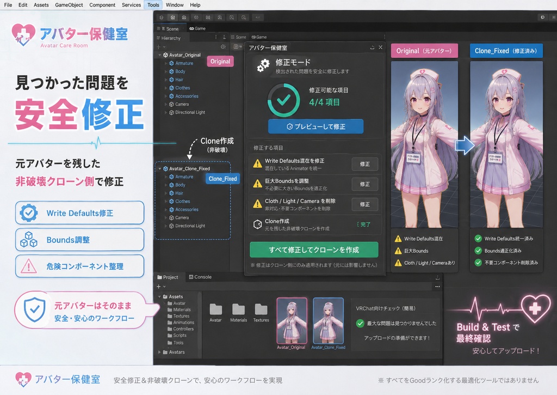Click the 危険コンポーネント整理 card on left

point(79,266)
